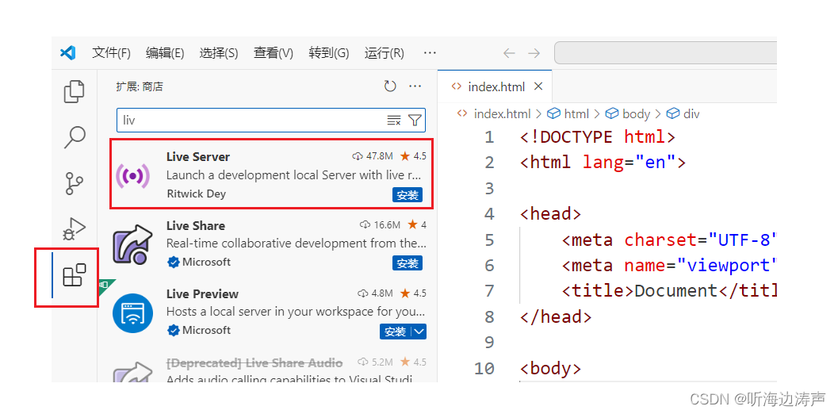Open the Source Control branch icon
The image size is (838, 414).
75,183
